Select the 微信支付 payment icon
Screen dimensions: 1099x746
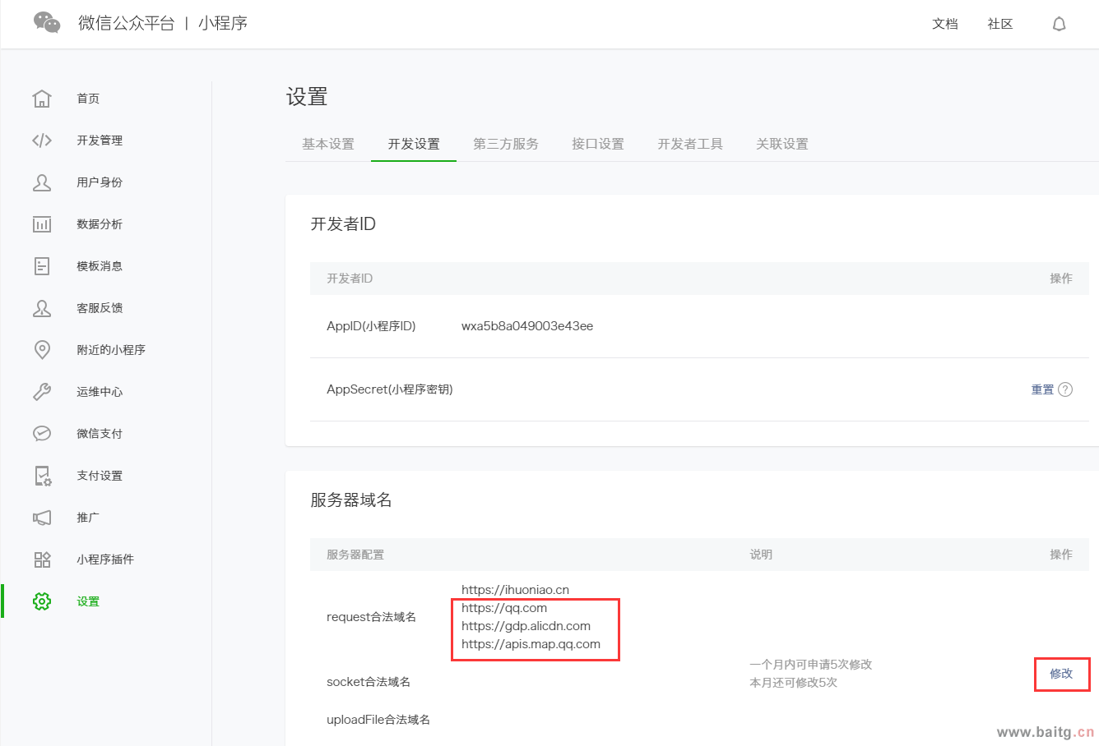pyautogui.click(x=42, y=433)
